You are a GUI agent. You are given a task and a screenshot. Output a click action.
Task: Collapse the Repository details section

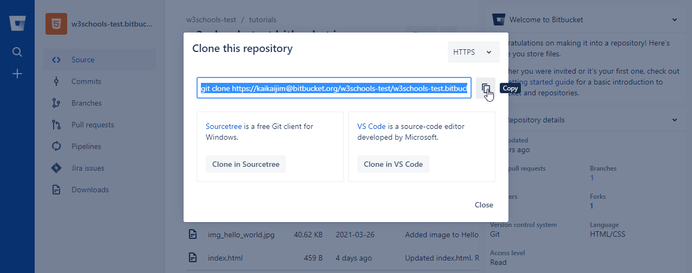pos(675,120)
